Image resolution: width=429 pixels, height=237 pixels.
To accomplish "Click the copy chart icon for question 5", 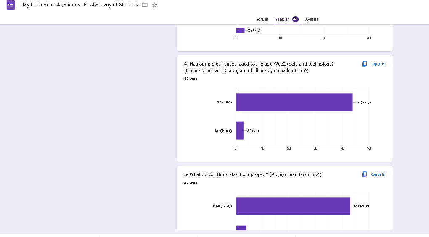I will pyautogui.click(x=365, y=174).
